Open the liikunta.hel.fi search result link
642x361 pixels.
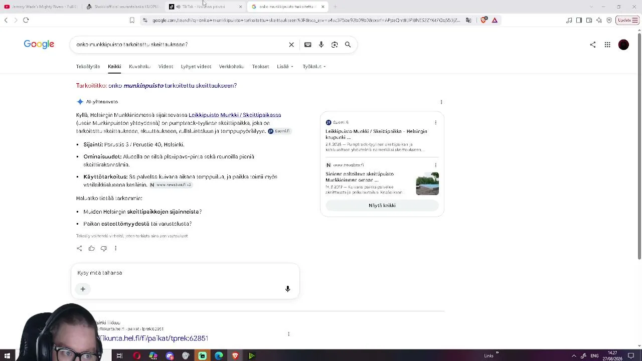tap(153, 338)
